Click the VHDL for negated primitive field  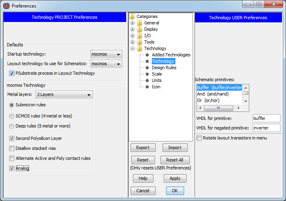pos(266,128)
